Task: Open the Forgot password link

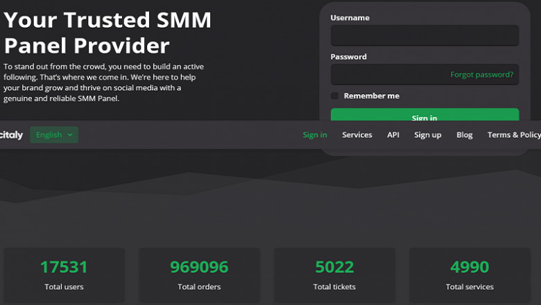Action: click(x=481, y=74)
